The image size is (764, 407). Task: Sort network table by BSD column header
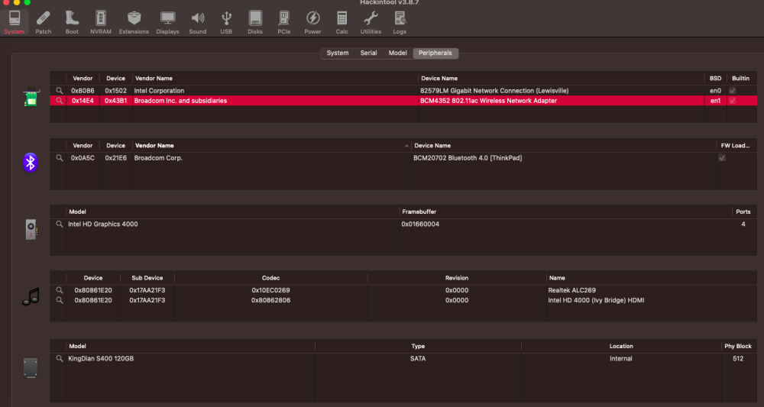pyautogui.click(x=715, y=79)
